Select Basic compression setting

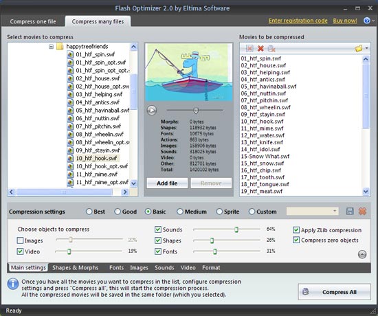[x=148, y=212]
